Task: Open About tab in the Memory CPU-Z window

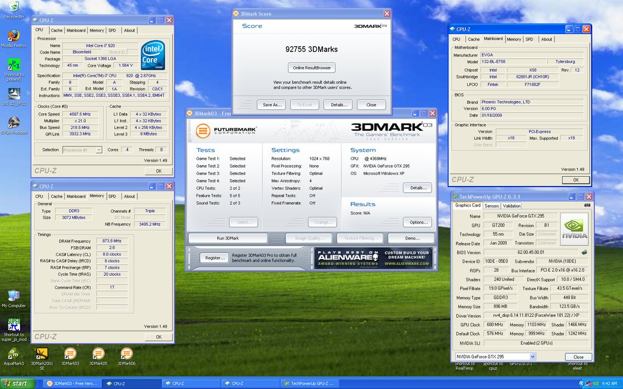Action: (x=129, y=196)
